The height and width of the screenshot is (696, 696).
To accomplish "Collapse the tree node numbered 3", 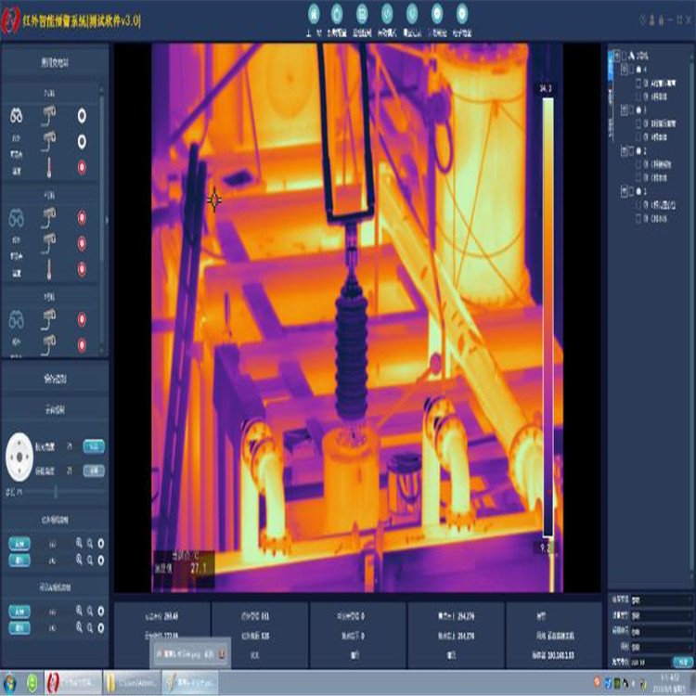I will 623,110.
